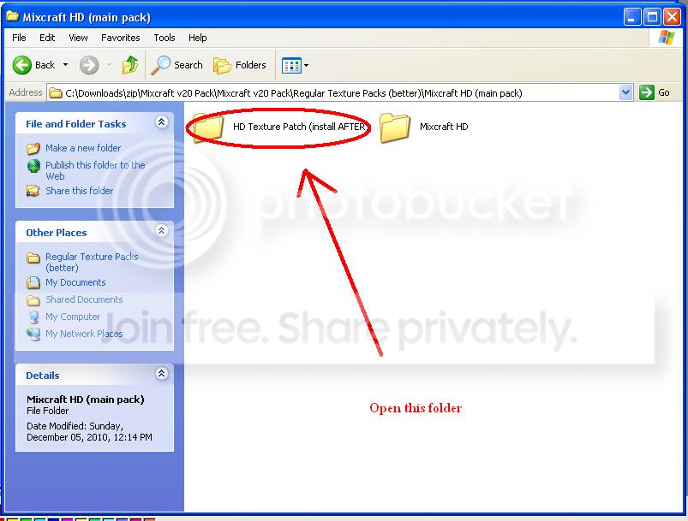Open the Search pane
Viewport: 688px width, 521px height.
point(177,65)
